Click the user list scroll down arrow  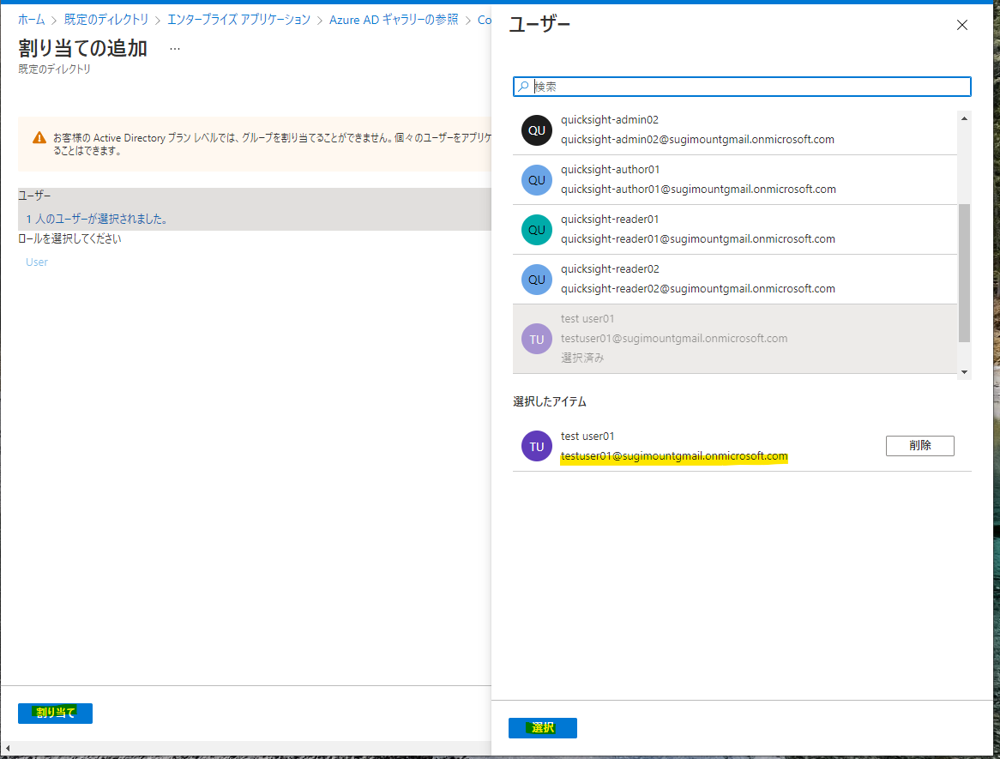[964, 372]
